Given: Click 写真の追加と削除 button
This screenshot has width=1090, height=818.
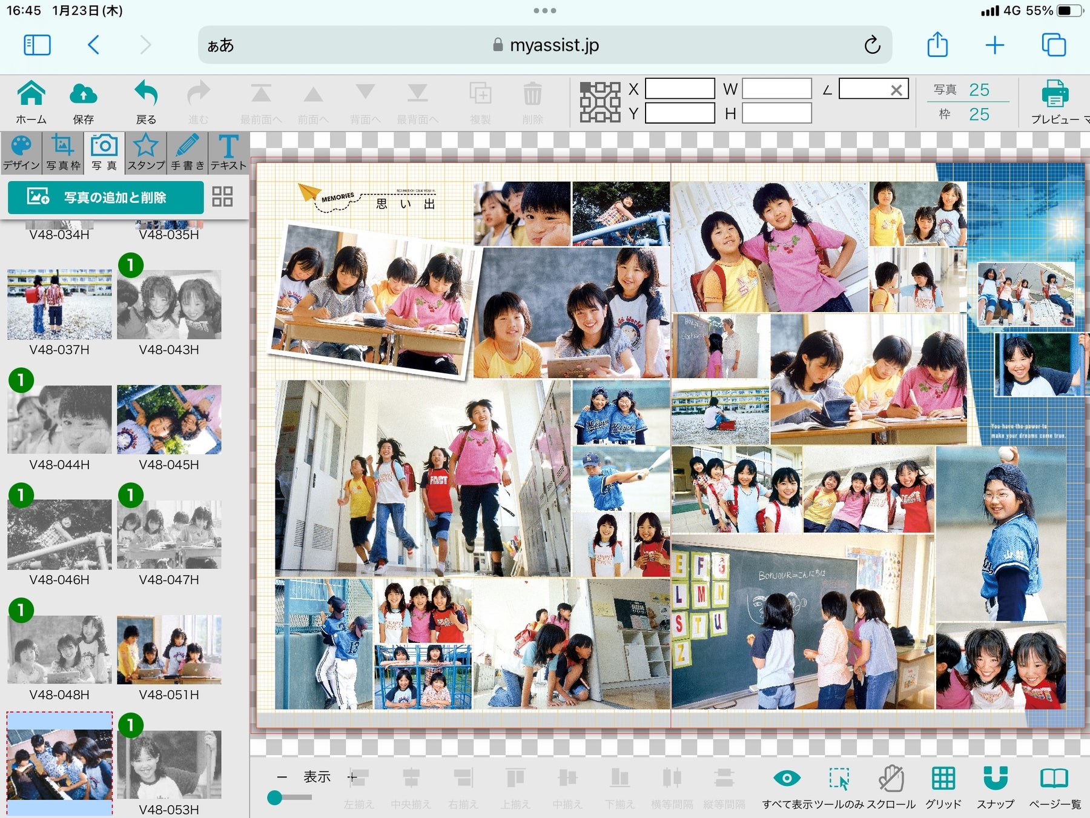Looking at the screenshot, I should coord(106,198).
